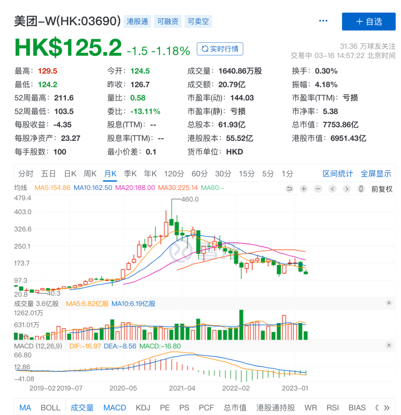Toggle the KDJ indicator
401x415 pixels.
click(x=143, y=408)
